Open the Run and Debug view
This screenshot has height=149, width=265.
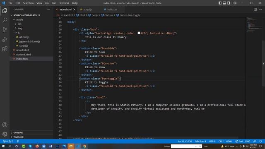point(5,39)
